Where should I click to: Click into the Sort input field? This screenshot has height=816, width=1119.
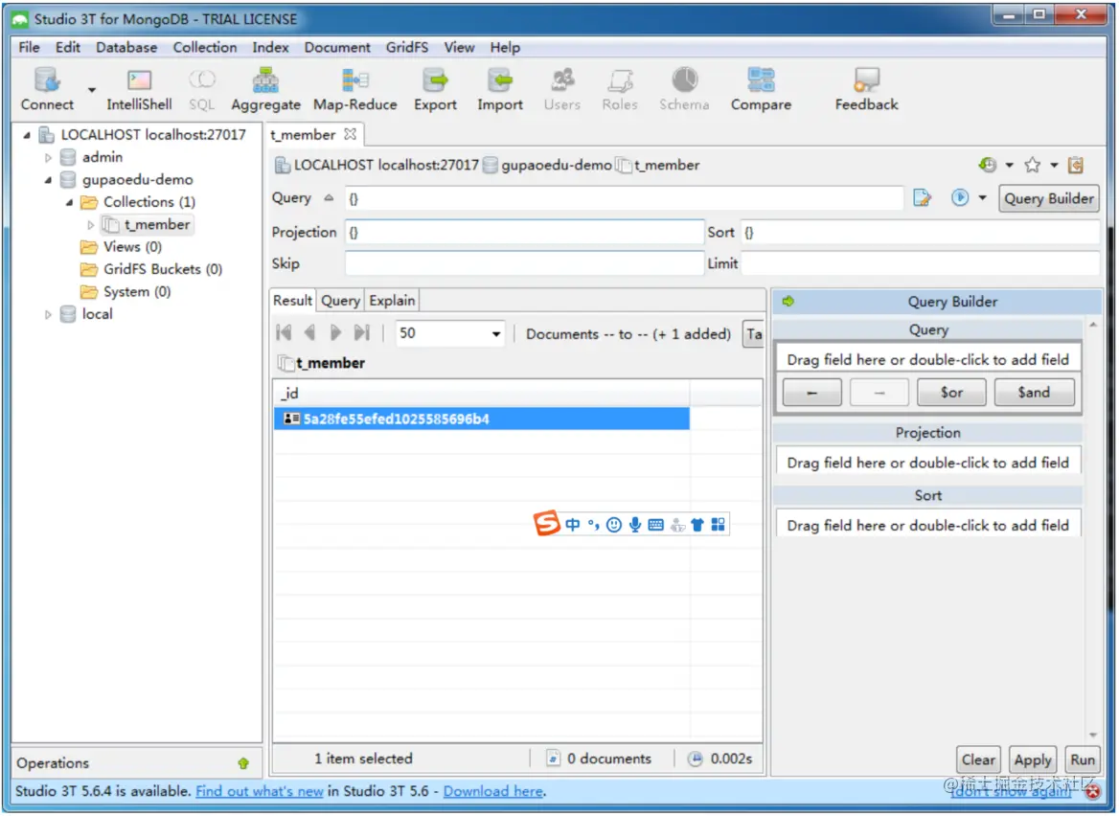click(x=920, y=232)
